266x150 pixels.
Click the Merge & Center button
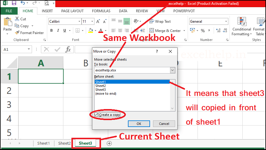pos(165,31)
